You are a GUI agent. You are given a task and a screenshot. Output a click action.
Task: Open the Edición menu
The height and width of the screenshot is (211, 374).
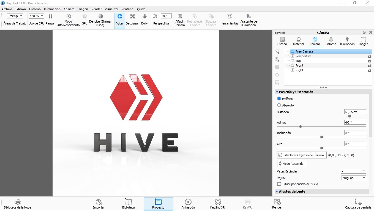pyautogui.click(x=21, y=9)
